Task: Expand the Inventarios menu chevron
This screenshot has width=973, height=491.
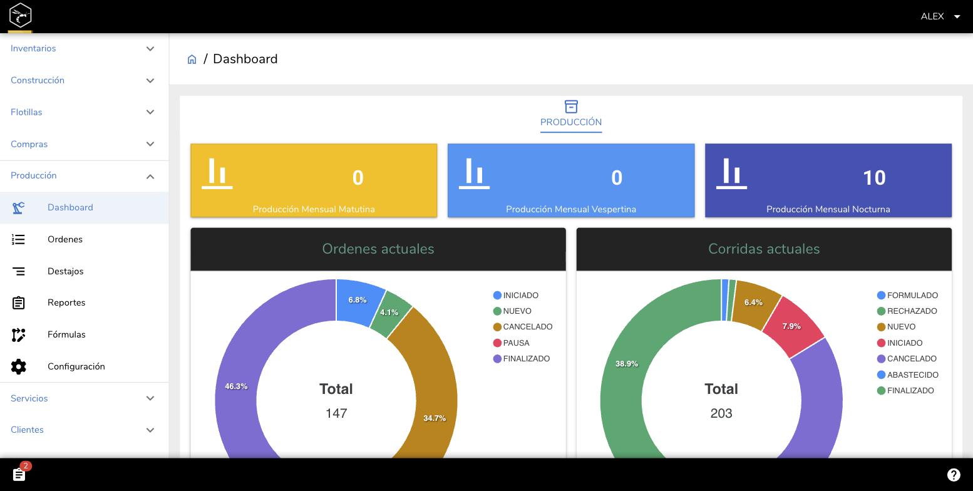Action: pos(150,48)
